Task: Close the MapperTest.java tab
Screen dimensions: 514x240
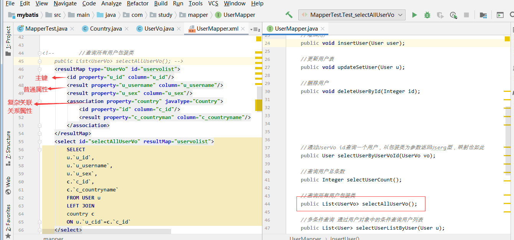Action: pos(72,29)
